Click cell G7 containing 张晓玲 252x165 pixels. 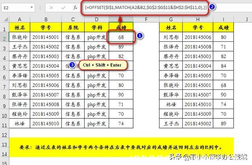click(x=171, y=85)
